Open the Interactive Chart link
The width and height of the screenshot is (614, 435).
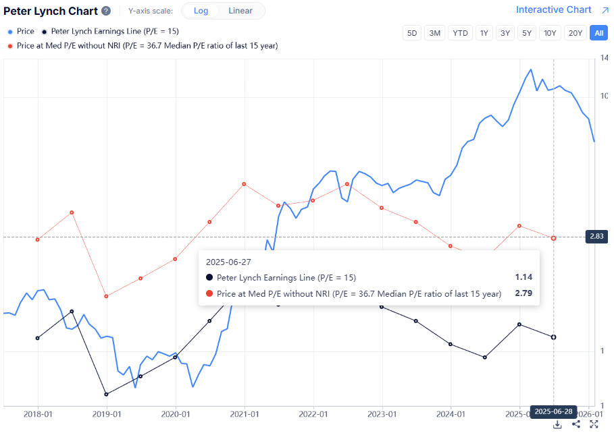pos(553,10)
